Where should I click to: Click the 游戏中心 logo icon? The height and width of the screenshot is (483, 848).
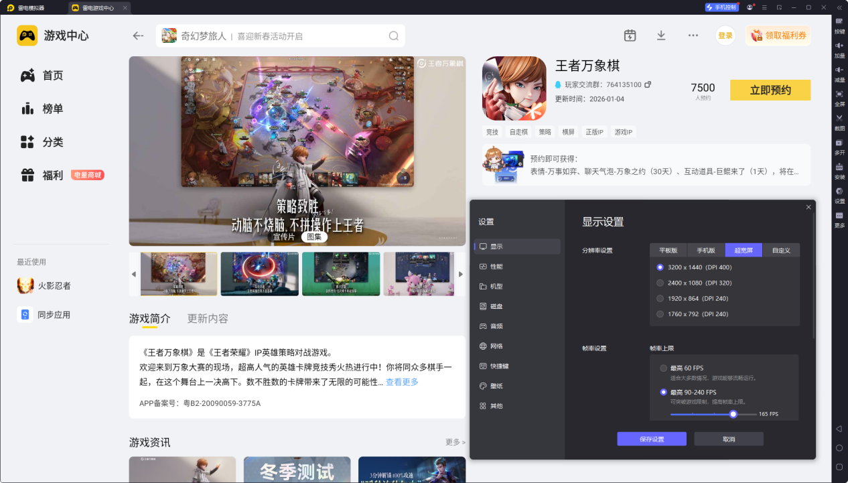click(x=27, y=36)
